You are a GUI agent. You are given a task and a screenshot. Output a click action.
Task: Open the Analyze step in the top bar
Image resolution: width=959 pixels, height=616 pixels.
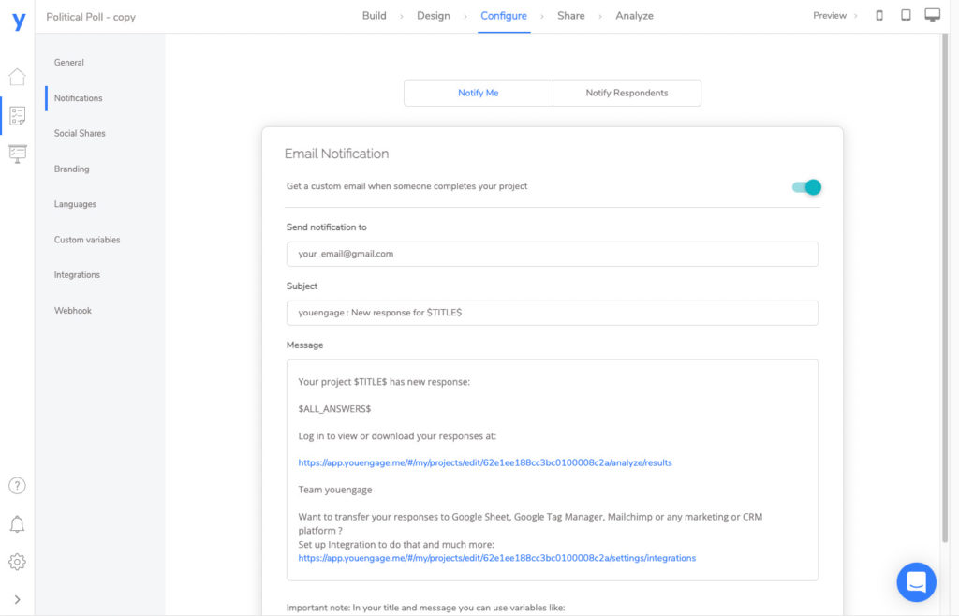pos(634,16)
